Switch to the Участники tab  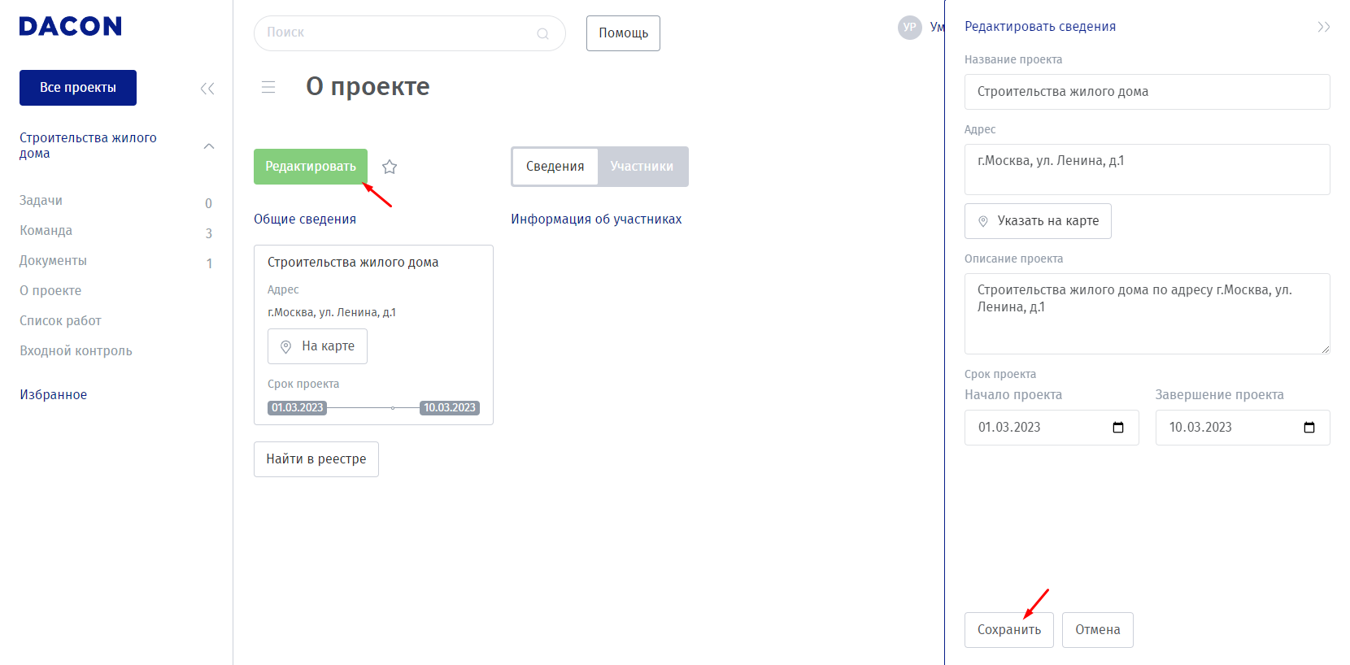pyautogui.click(x=642, y=167)
